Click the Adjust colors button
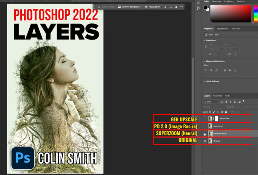This screenshot has height=175, width=258. click(153, 7)
